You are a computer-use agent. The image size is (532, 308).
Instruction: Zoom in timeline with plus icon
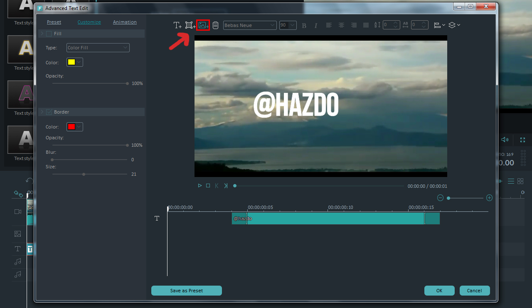pos(489,198)
